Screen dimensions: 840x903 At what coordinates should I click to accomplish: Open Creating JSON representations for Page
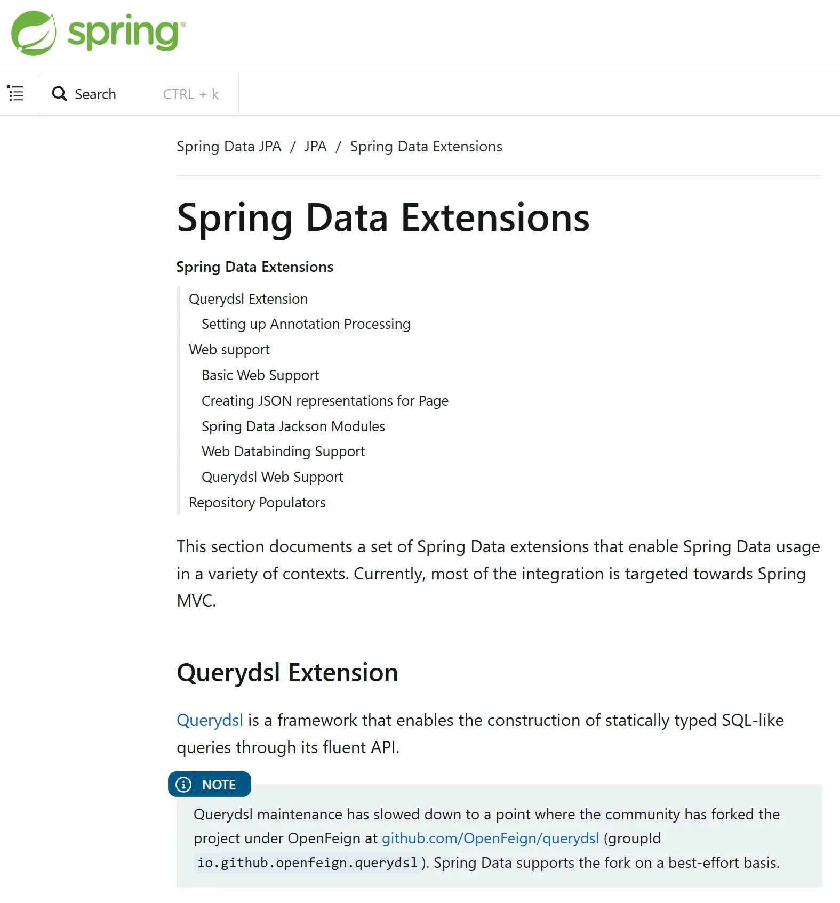click(325, 401)
